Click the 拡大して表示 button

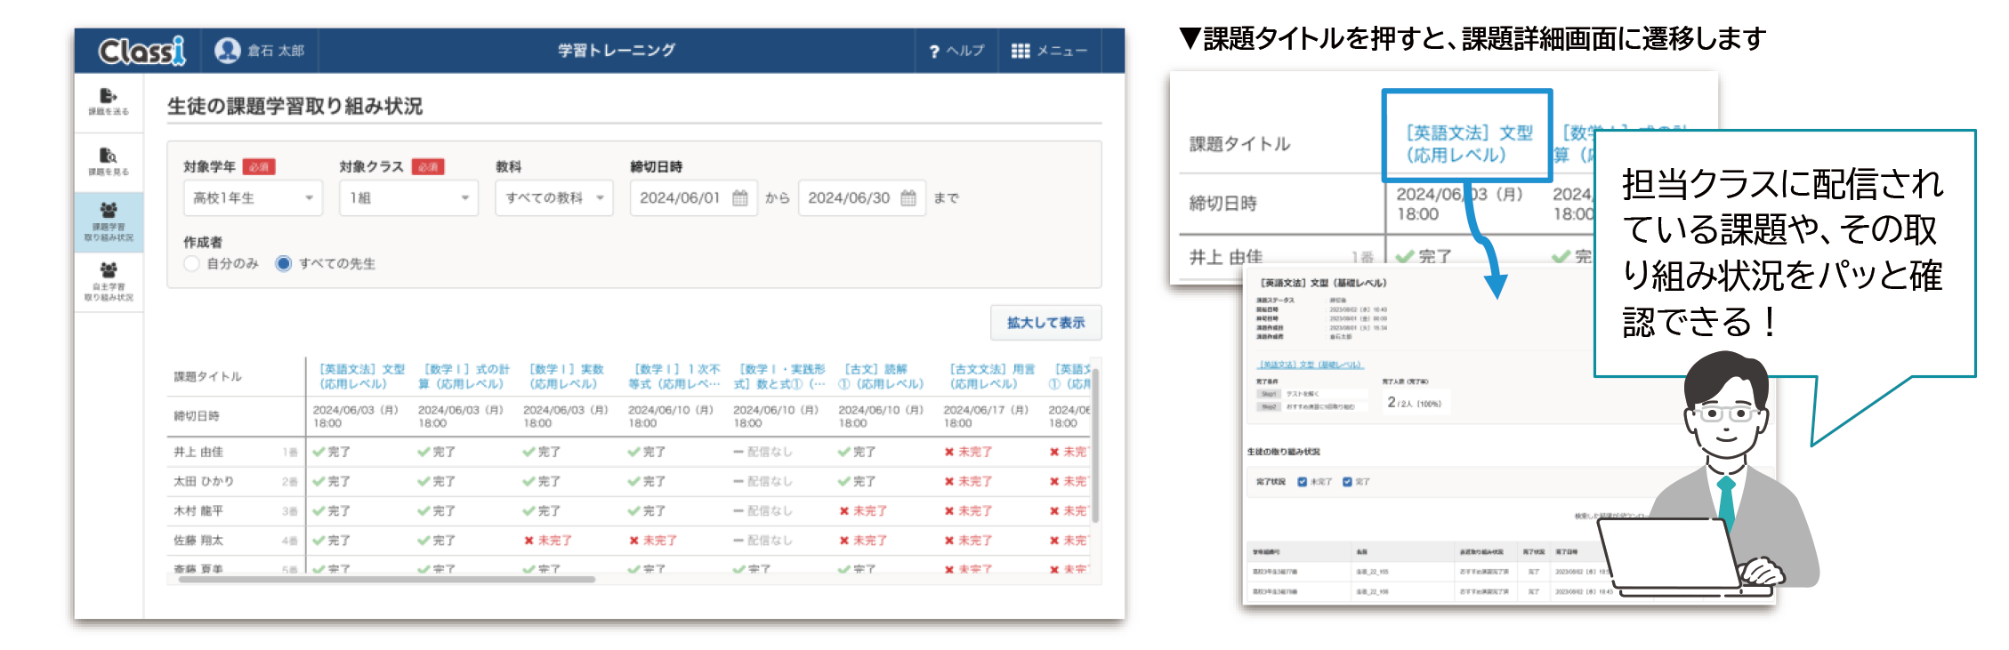[x=1045, y=323]
